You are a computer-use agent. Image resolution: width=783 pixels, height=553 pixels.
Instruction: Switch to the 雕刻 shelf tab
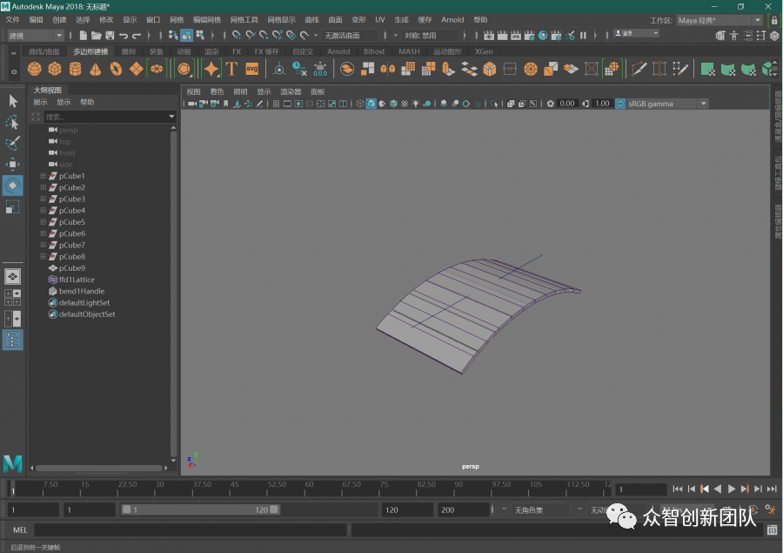pos(129,51)
